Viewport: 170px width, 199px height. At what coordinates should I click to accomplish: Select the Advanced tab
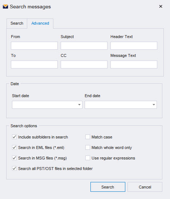[x=40, y=23]
